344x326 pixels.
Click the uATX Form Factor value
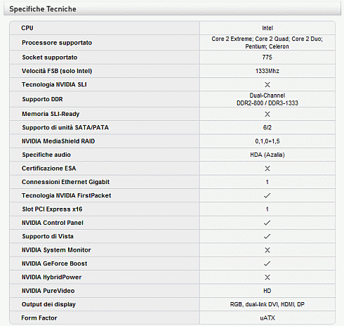coord(267,318)
